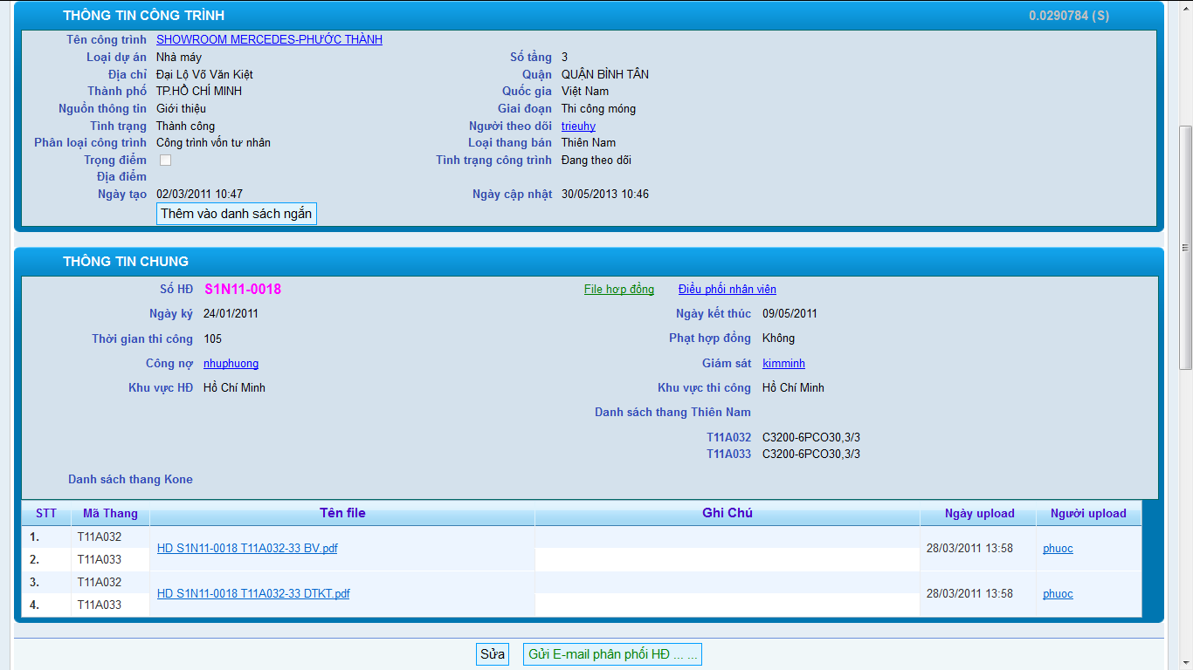The image size is (1193, 670).
Task: Open the trieuhy user link
Action: click(578, 126)
